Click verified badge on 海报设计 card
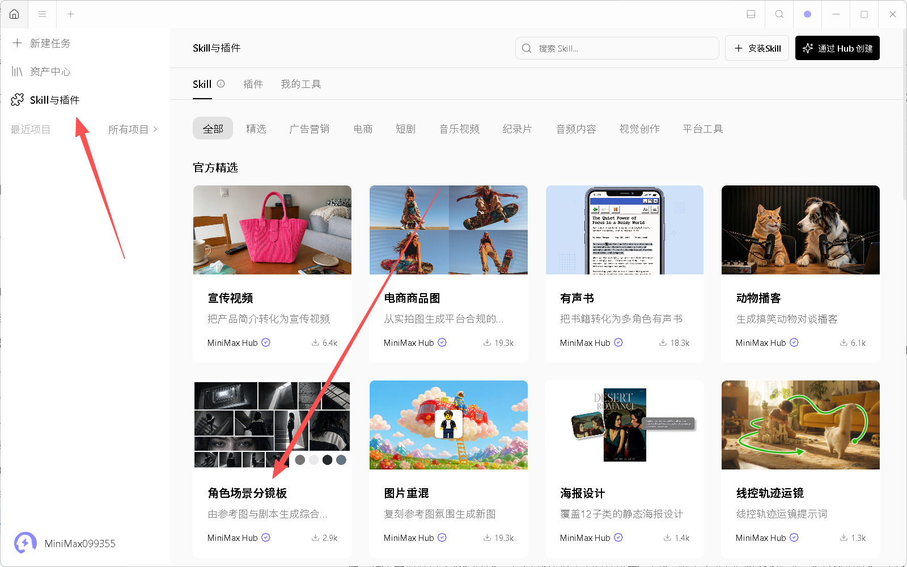This screenshot has height=567, width=907. (618, 538)
